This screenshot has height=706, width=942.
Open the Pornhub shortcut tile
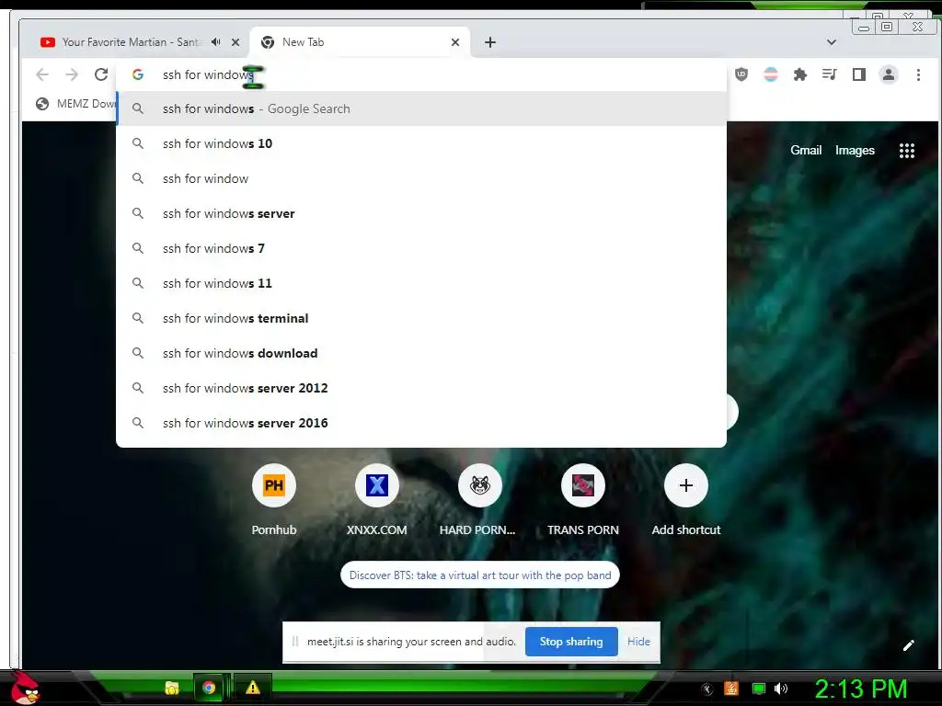pyautogui.click(x=274, y=500)
